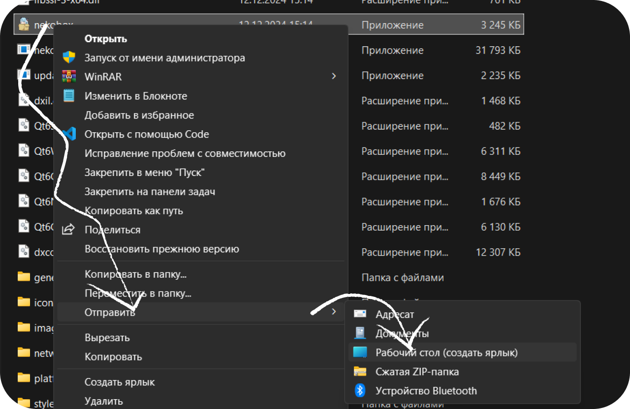The width and height of the screenshot is (630, 409).
Task: Click the mail icon beside Адресат
Action: click(x=360, y=314)
